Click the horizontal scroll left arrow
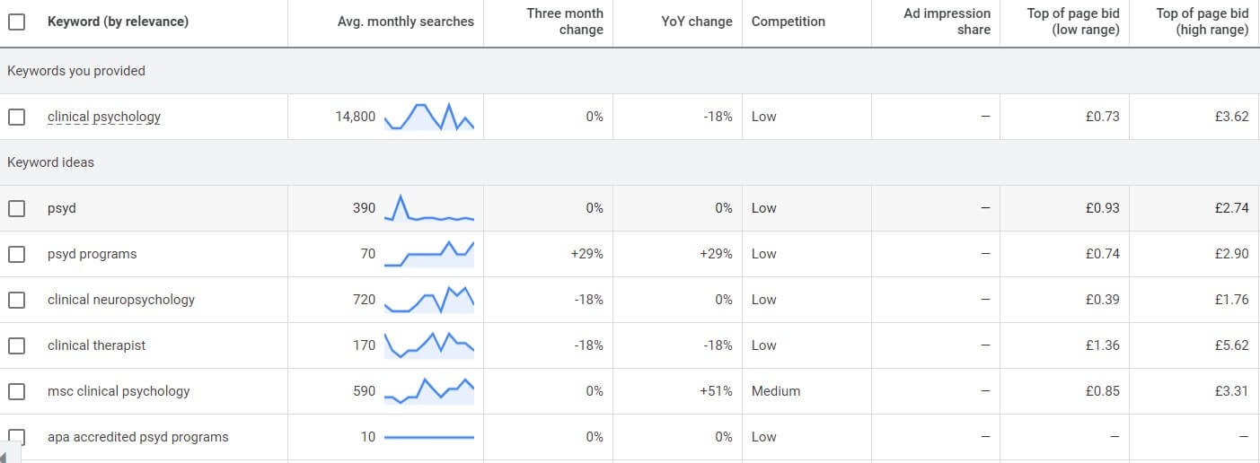 point(5,458)
